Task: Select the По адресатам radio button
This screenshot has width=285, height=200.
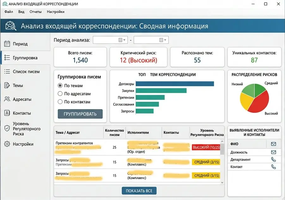Action: 60,94
